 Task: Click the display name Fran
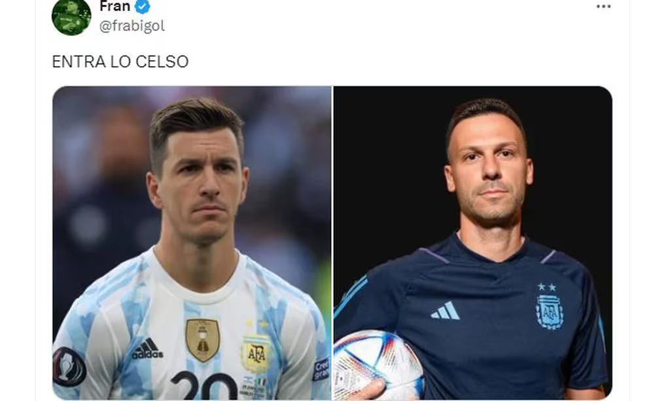pos(114,6)
